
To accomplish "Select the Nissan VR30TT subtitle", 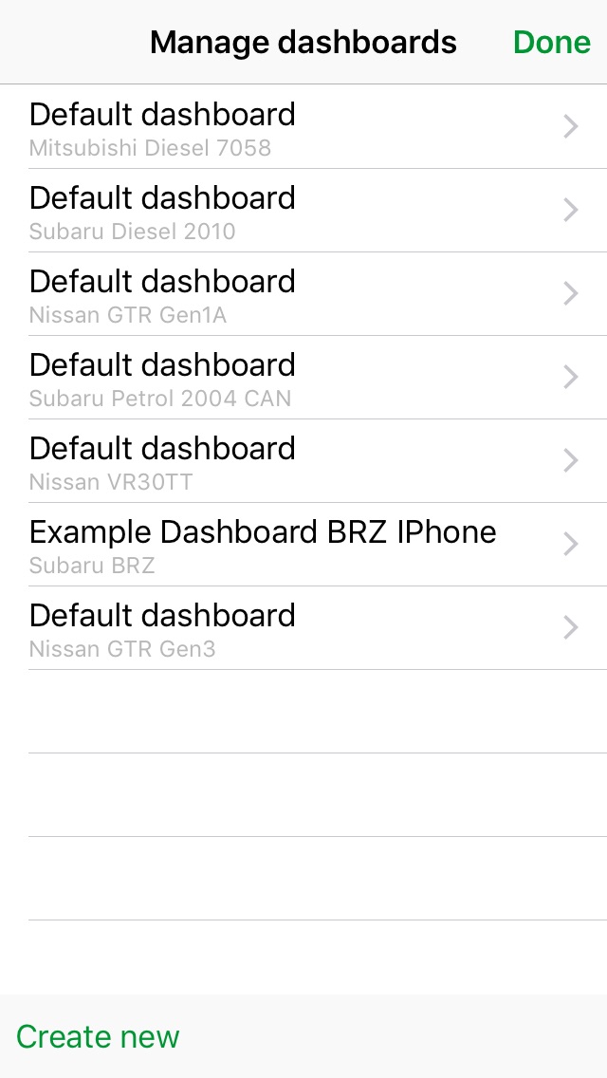I will [x=111, y=482].
